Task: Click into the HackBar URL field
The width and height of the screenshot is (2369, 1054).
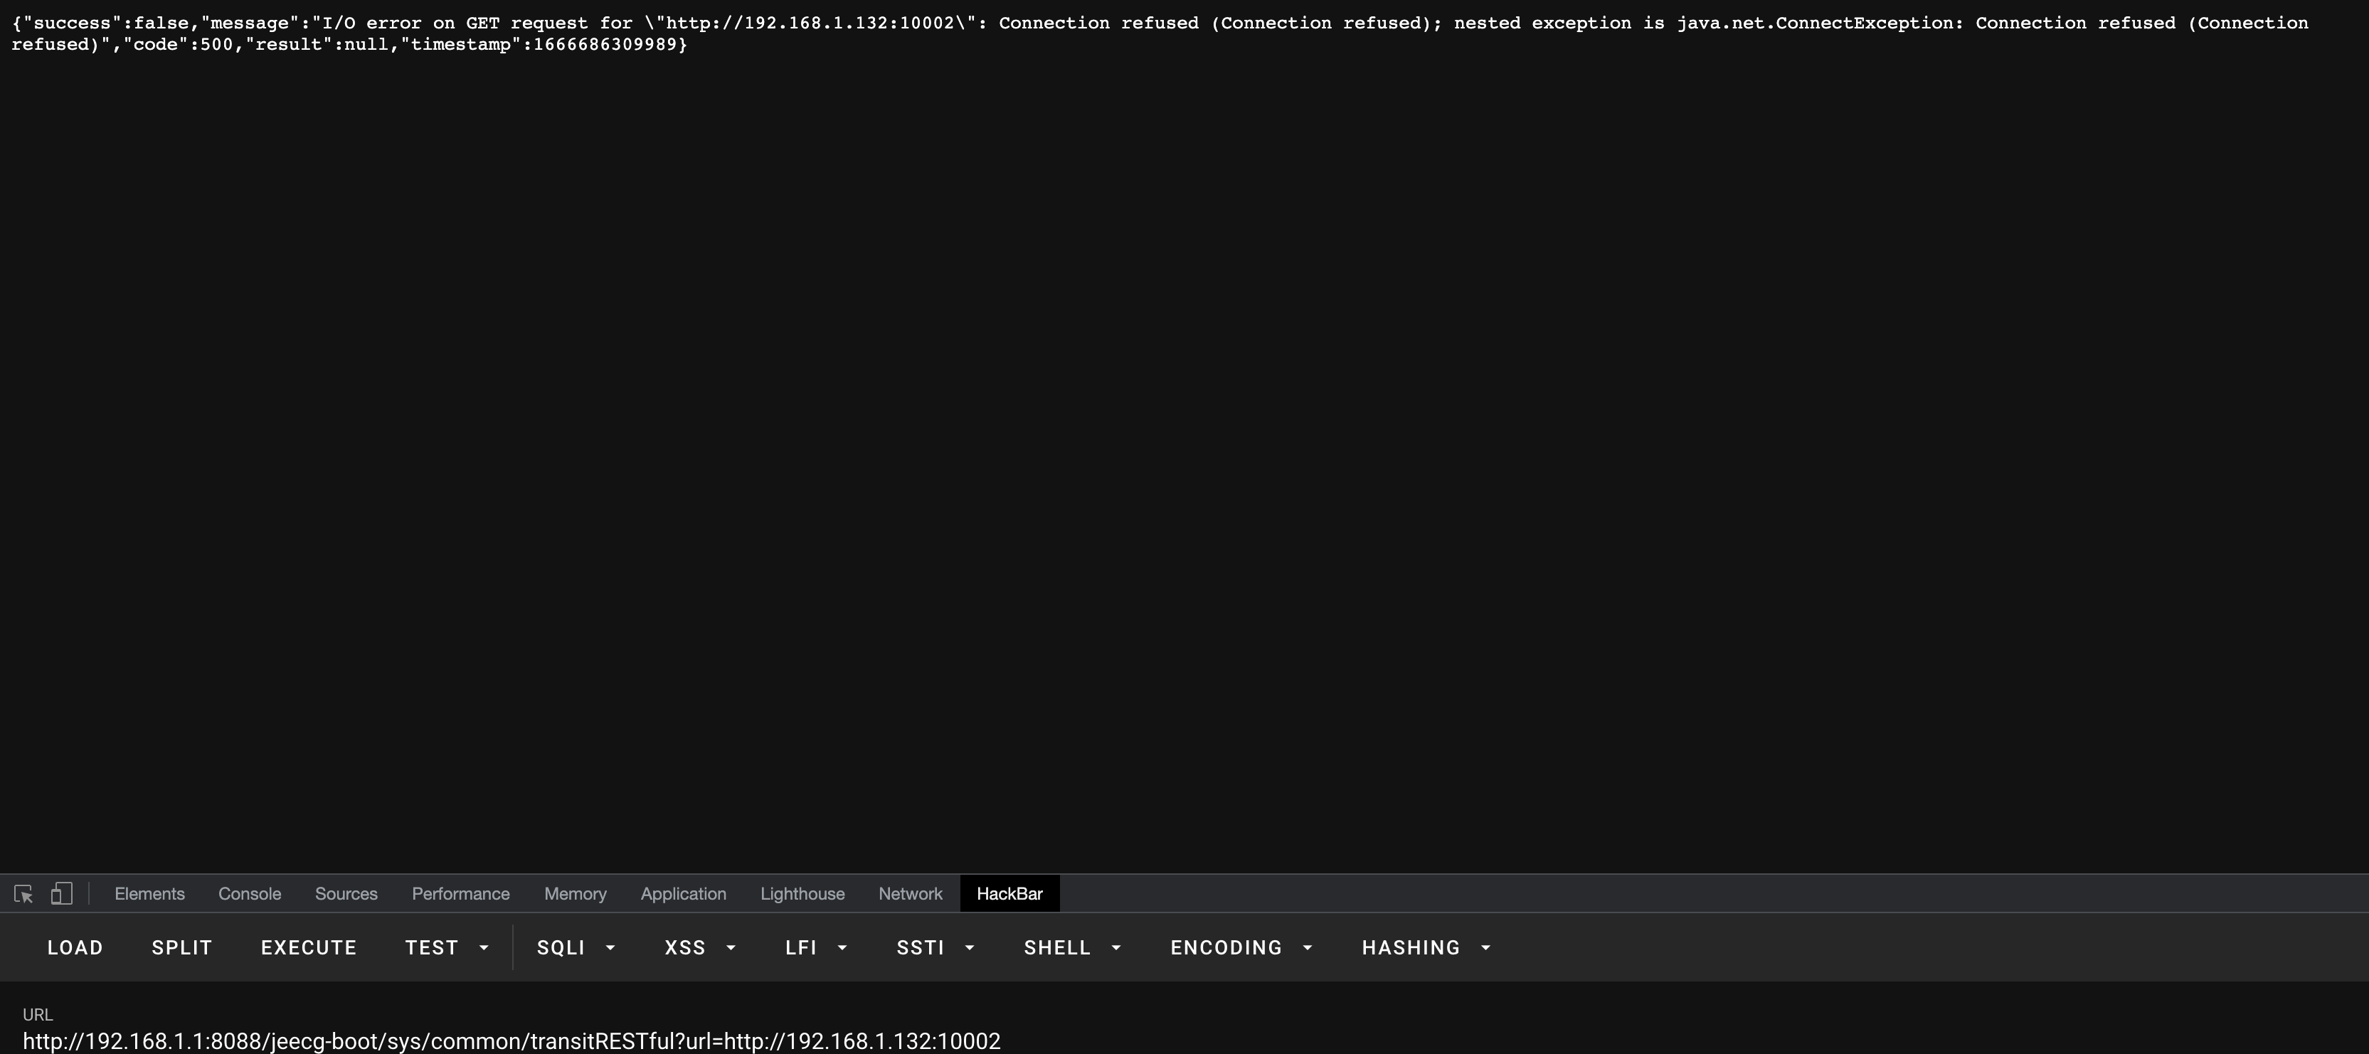Action: pyautogui.click(x=512, y=1041)
